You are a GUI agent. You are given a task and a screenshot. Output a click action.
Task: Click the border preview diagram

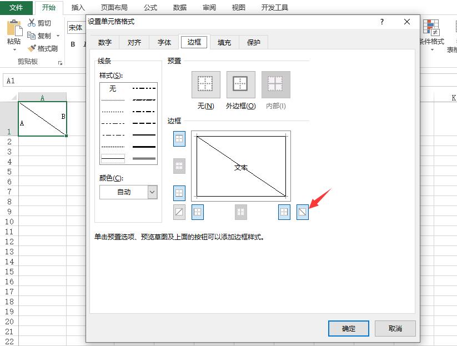[x=241, y=166]
